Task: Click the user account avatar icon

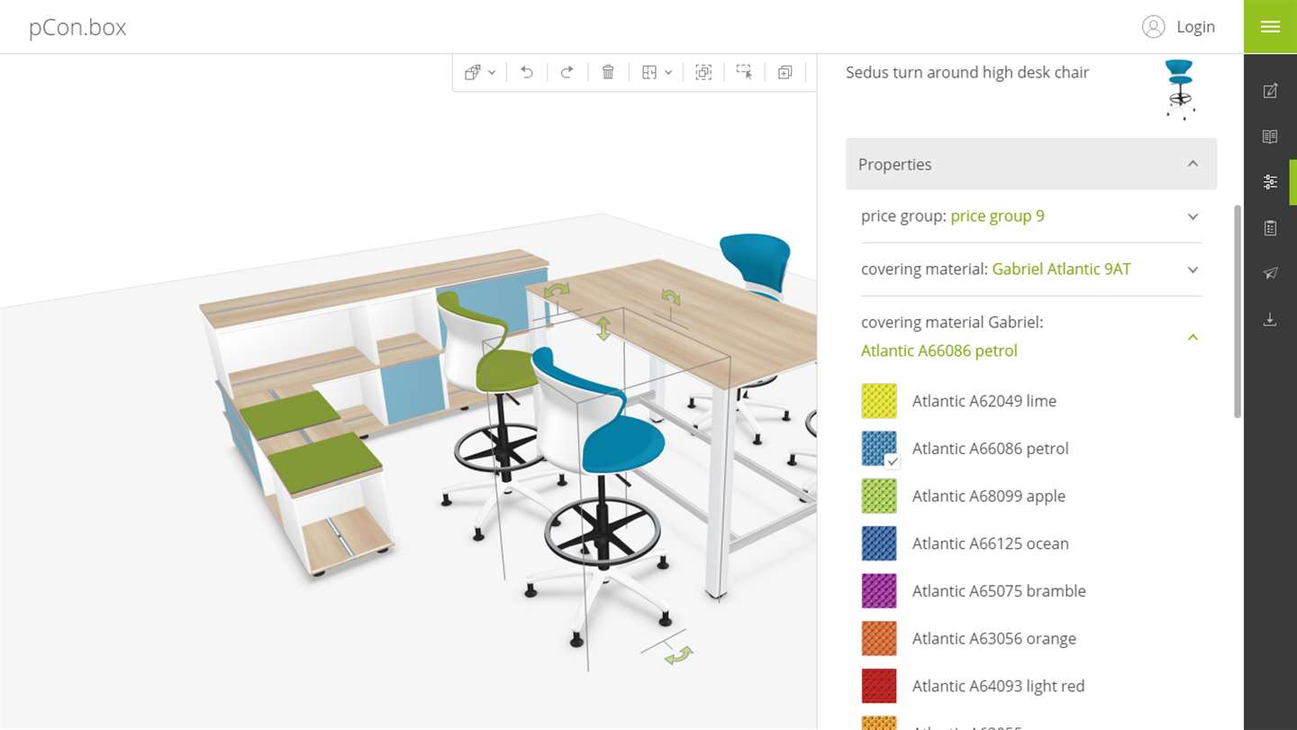Action: point(1153,27)
